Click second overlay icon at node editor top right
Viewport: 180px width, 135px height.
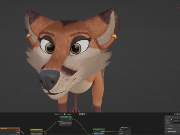177,114
